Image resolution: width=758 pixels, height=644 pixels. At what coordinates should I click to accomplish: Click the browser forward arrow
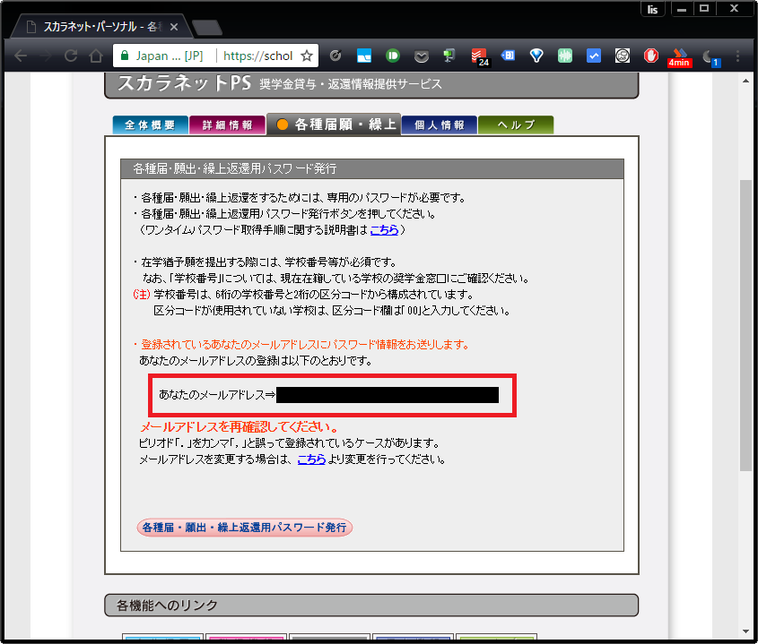tap(46, 56)
